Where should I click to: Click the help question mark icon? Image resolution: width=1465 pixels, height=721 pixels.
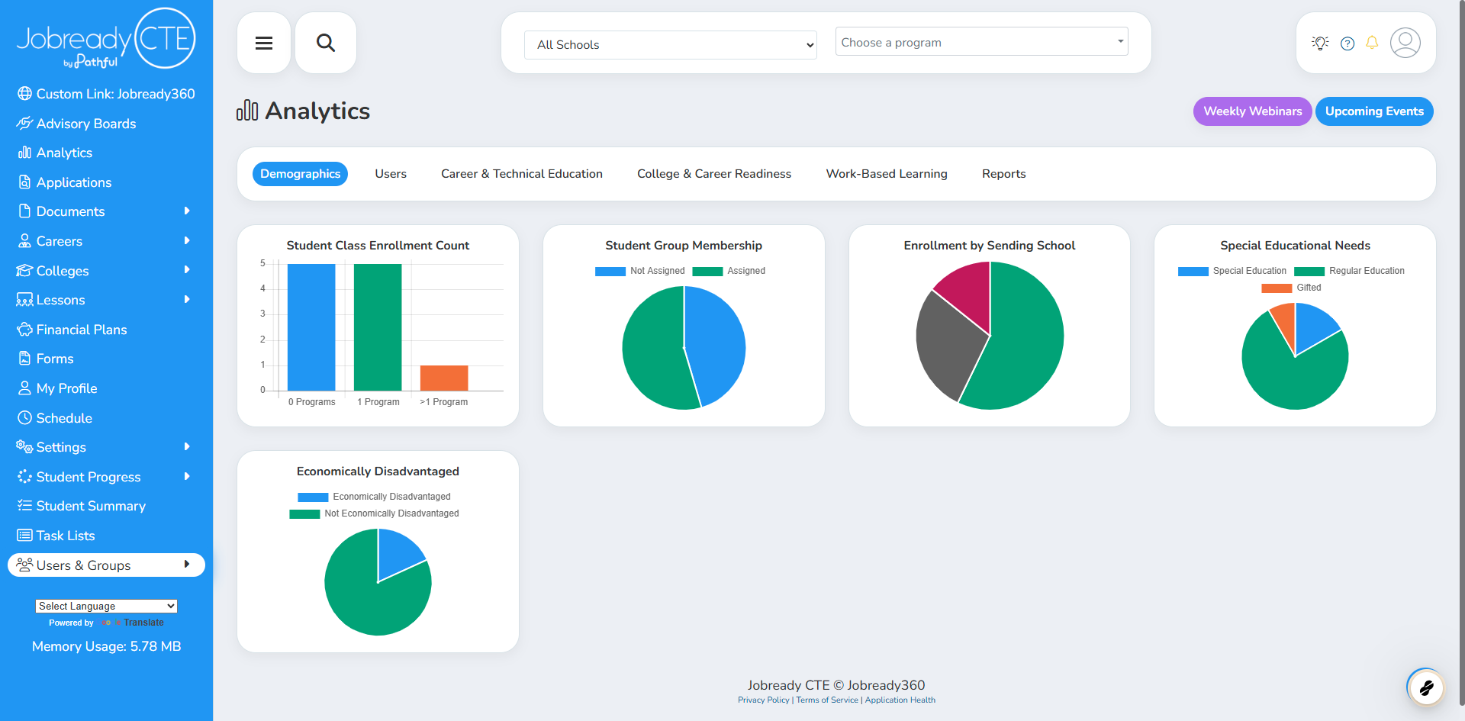pyautogui.click(x=1347, y=43)
